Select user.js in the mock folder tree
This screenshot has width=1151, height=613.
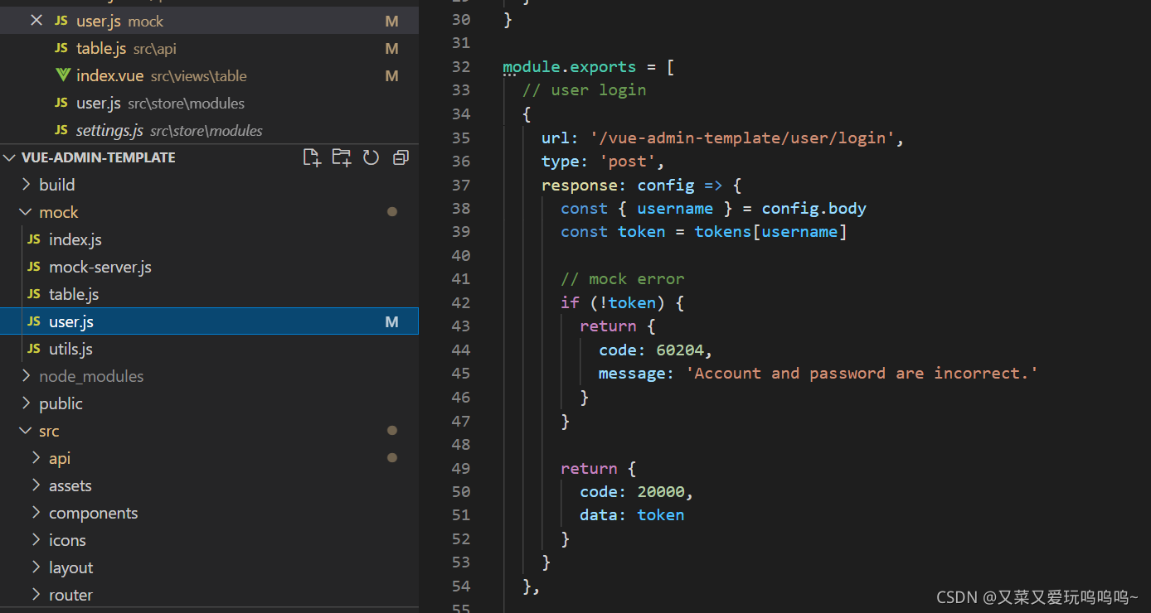click(x=209, y=321)
